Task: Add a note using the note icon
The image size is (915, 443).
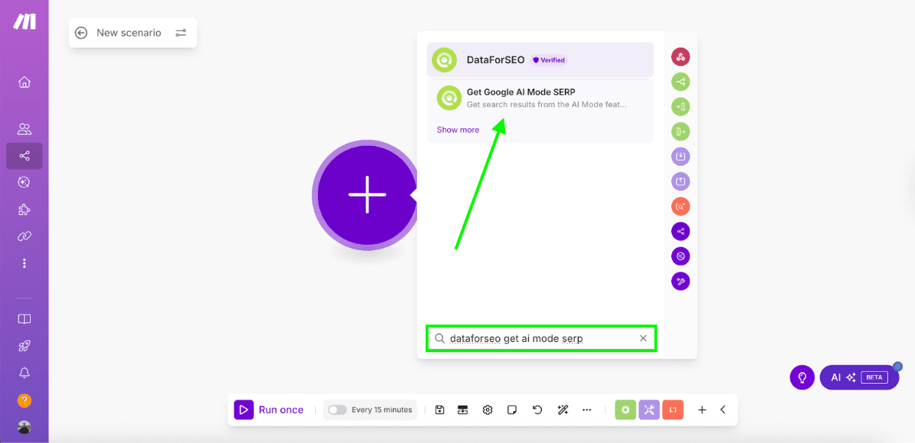Action: [512, 409]
